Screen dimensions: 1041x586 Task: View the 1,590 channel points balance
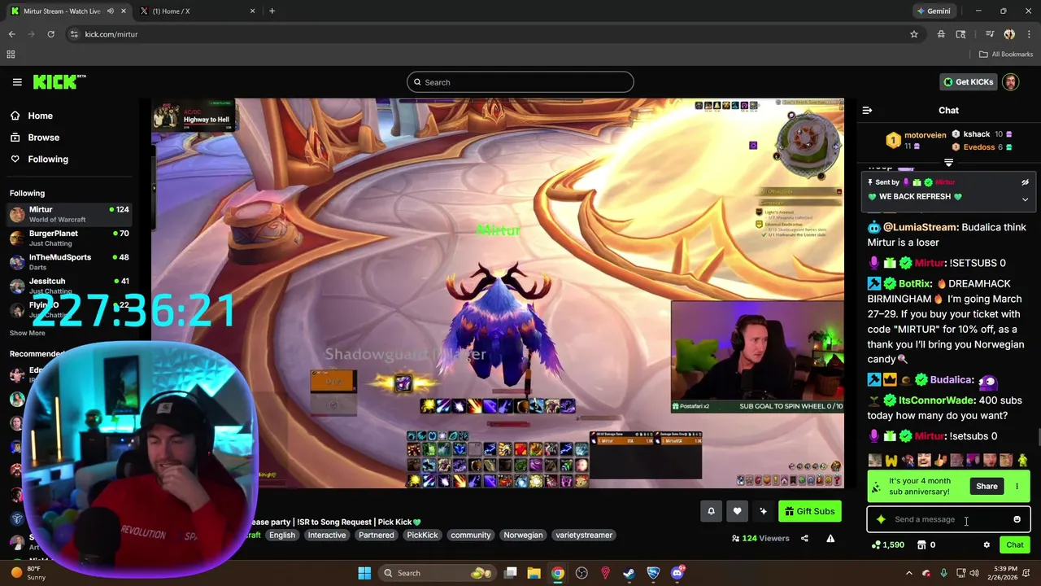pyautogui.click(x=887, y=545)
